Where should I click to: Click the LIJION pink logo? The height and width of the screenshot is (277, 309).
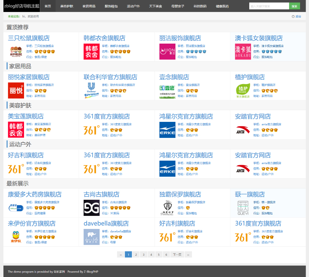click(167, 51)
